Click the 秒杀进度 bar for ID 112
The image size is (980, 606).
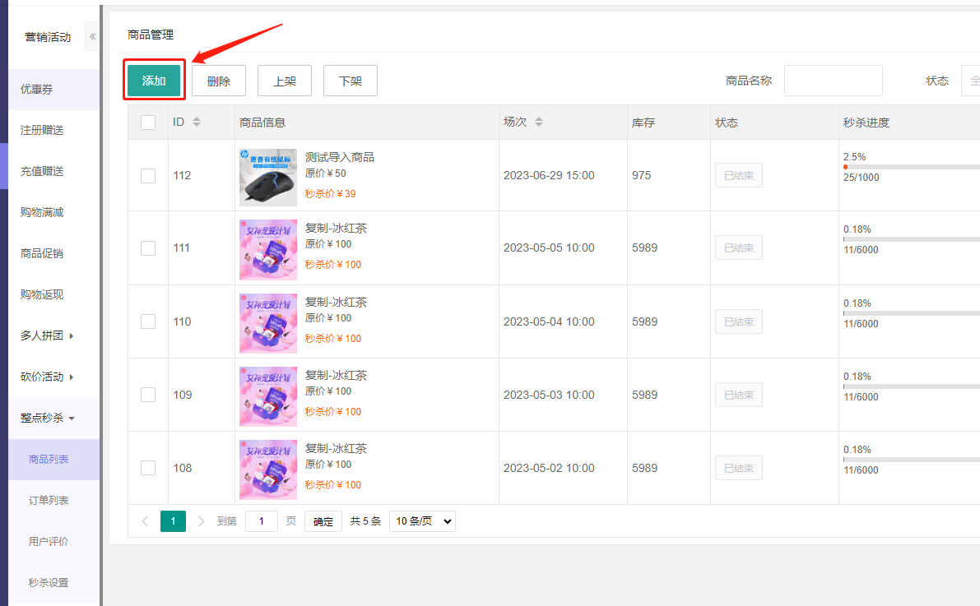[x=909, y=167]
